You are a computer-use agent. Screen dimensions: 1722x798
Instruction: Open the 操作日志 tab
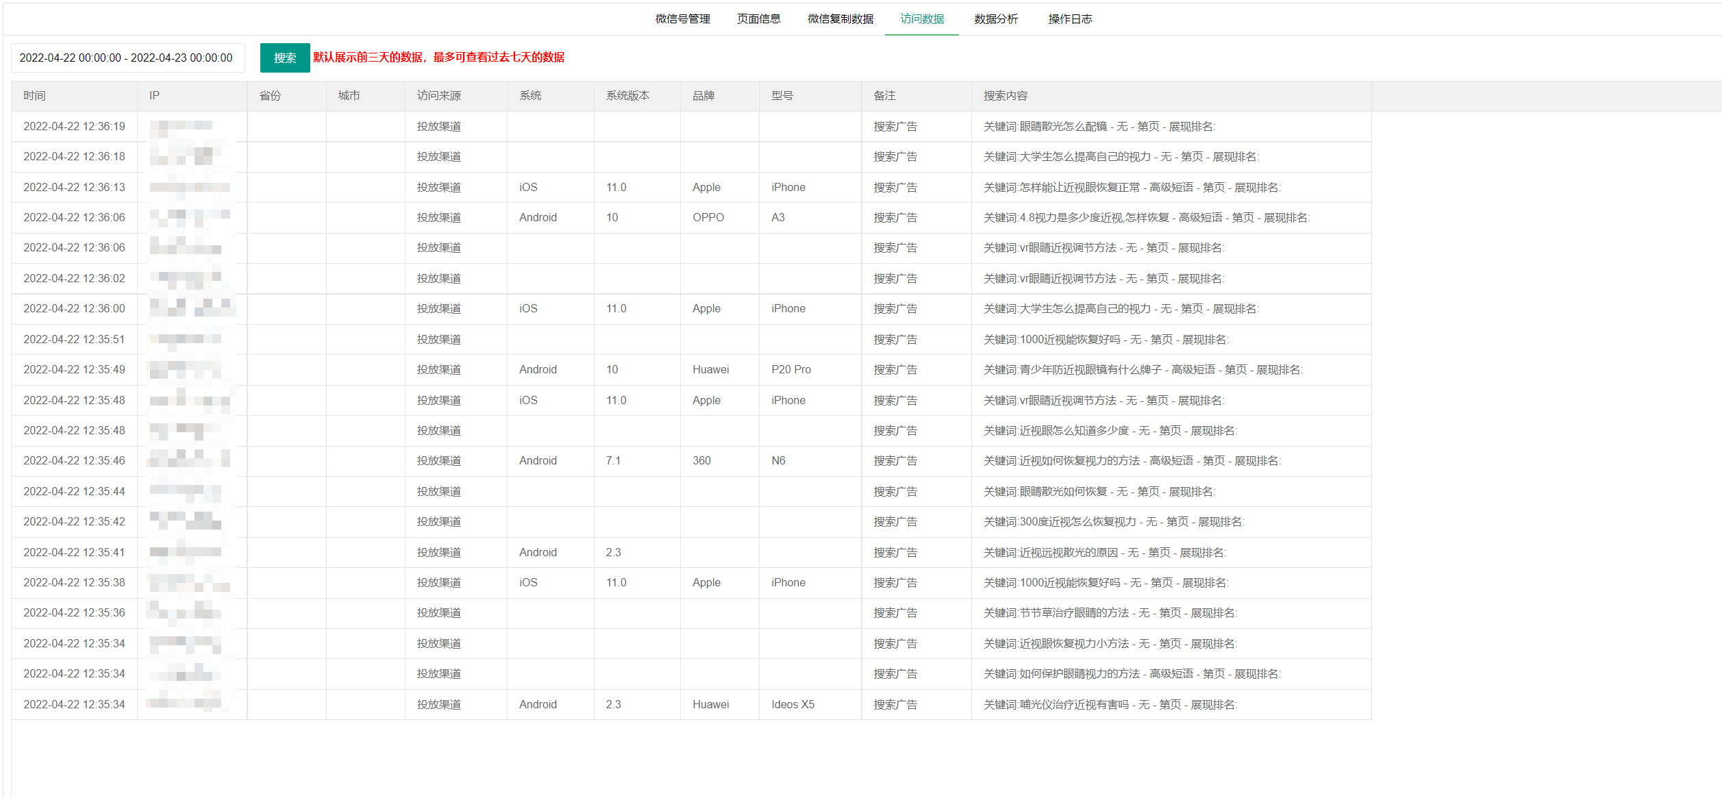(x=1069, y=19)
